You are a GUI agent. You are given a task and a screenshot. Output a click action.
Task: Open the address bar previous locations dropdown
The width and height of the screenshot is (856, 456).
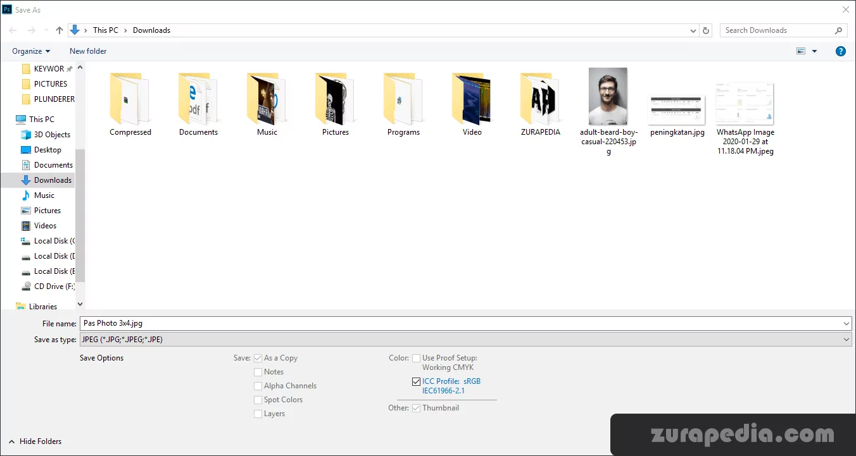point(693,30)
